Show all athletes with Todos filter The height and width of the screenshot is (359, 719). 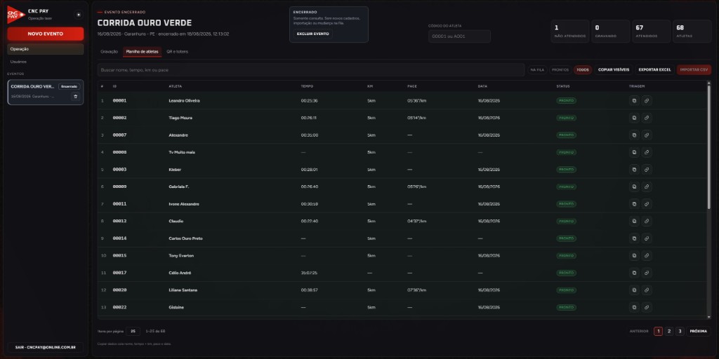coord(583,69)
